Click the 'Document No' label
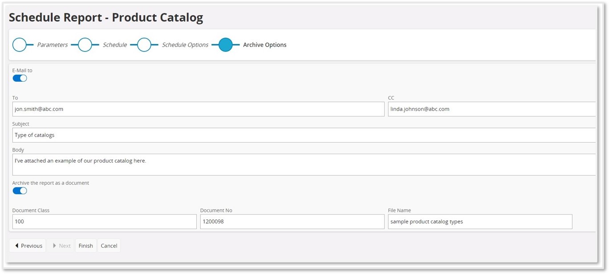 click(216, 210)
